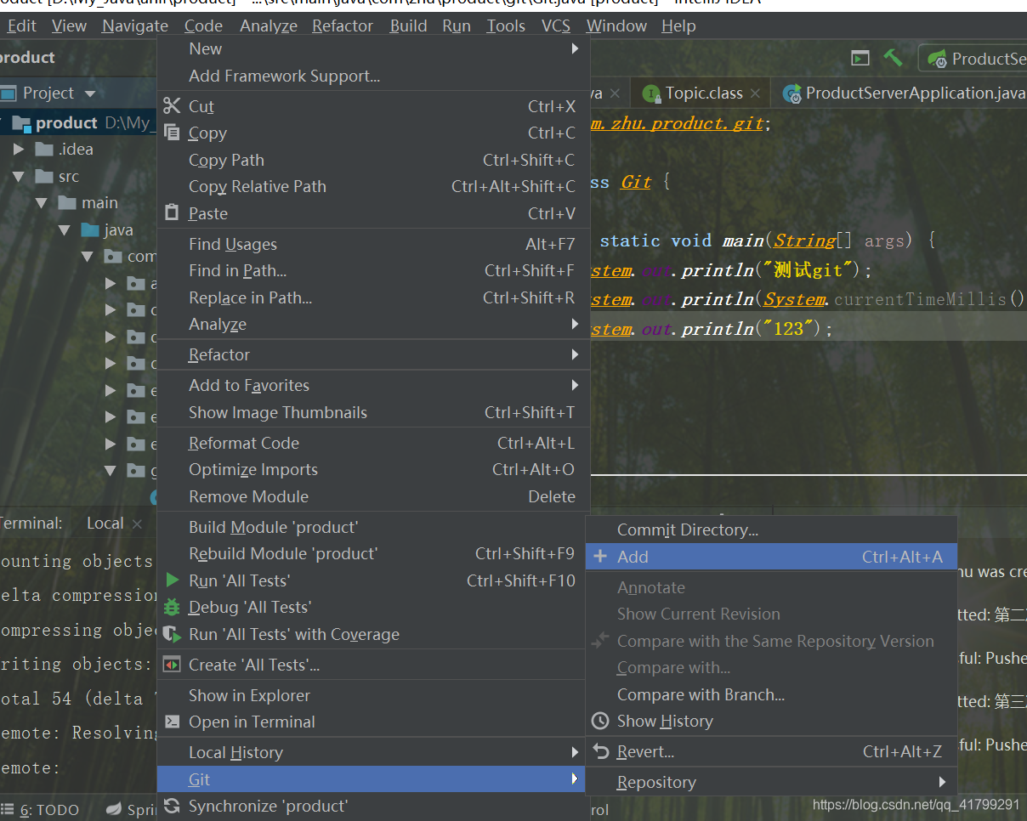This screenshot has height=821, width=1027.
Task: Click the Cut scissors icon
Action: (172, 106)
